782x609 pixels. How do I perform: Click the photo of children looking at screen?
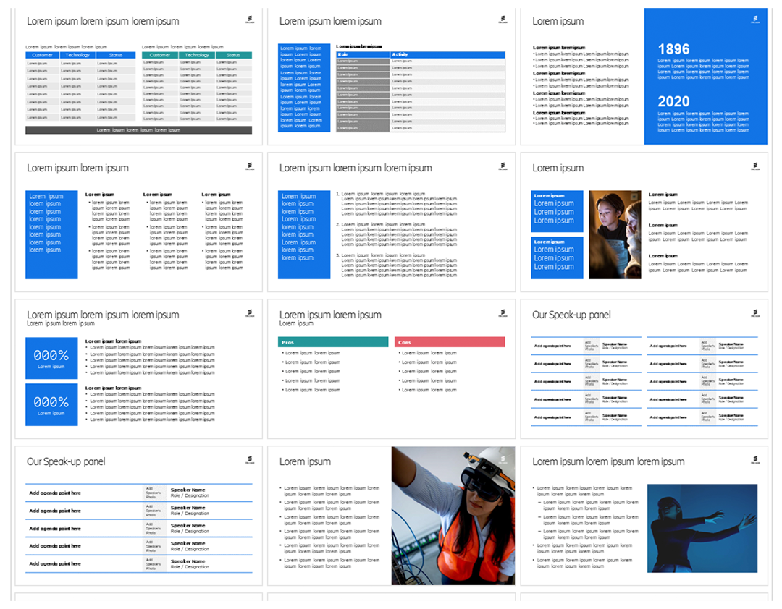pyautogui.click(x=615, y=234)
